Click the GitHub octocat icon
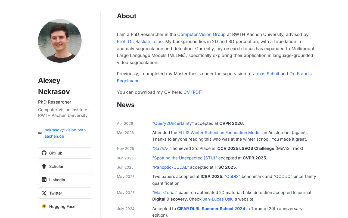Screen dimensions: 348x218 coord(44,153)
